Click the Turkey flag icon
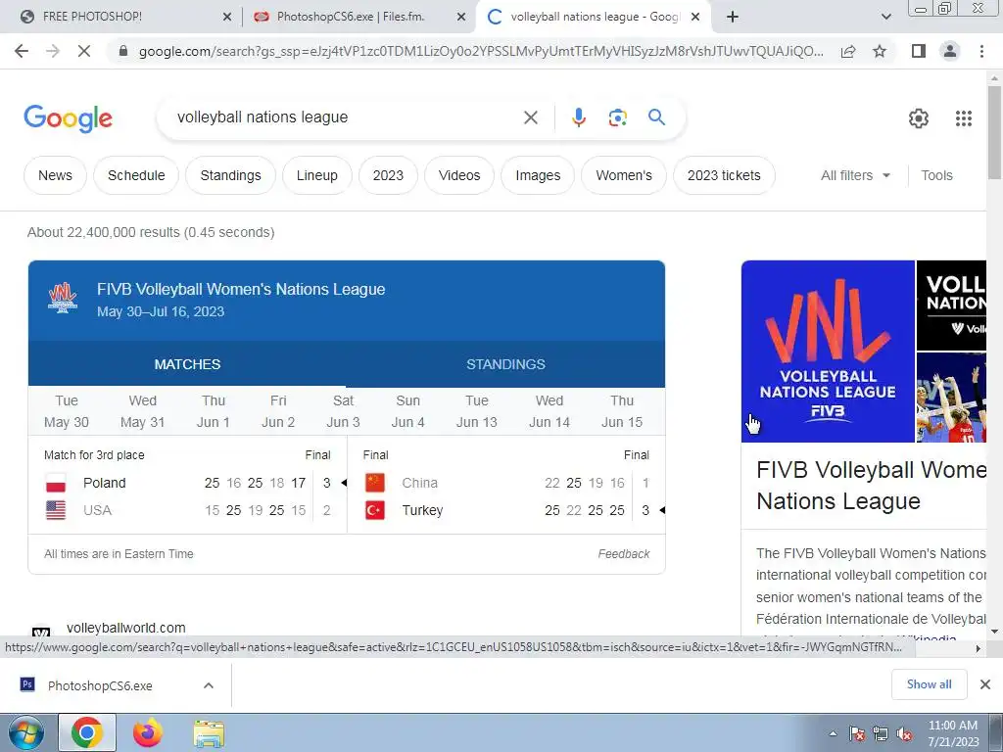 coord(375,510)
